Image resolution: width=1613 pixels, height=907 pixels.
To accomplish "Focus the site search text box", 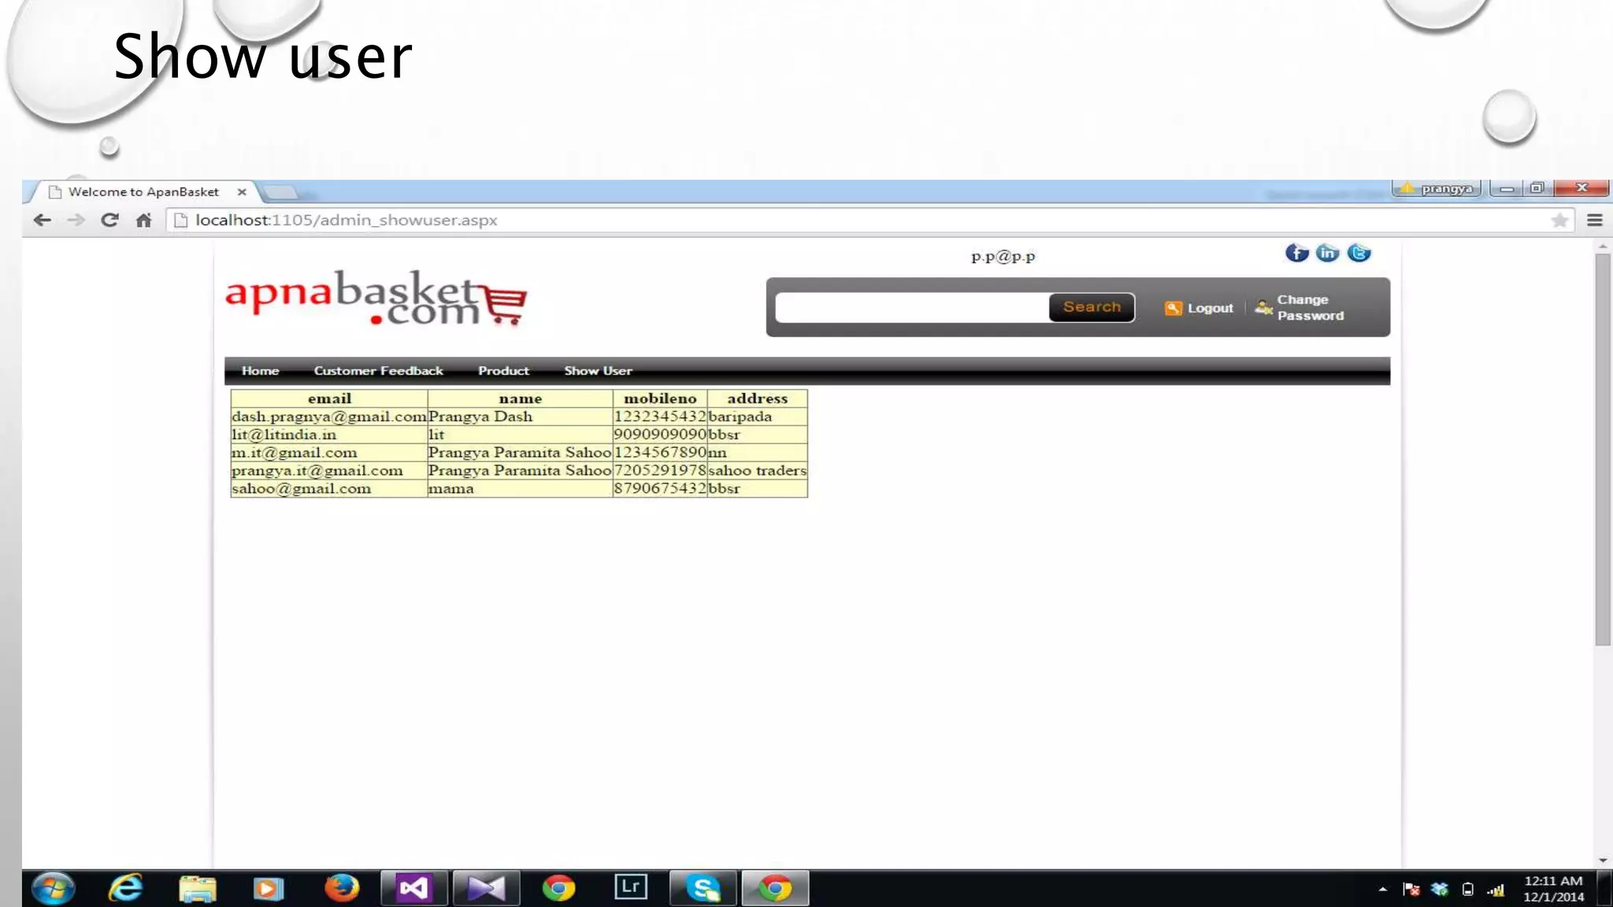I will point(912,307).
